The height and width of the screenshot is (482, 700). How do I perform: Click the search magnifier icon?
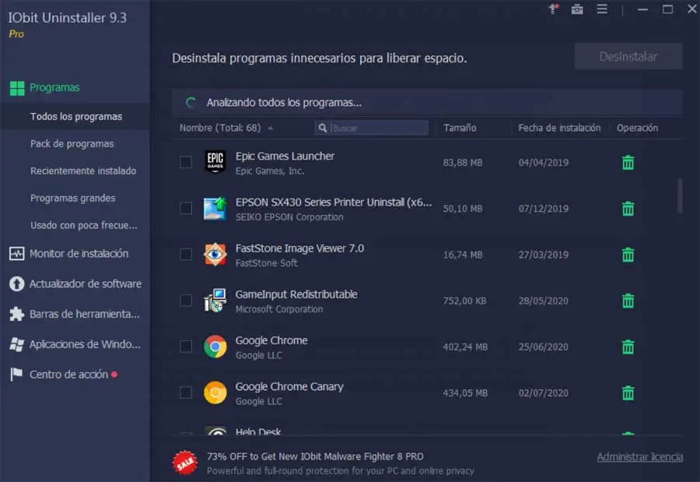[322, 128]
